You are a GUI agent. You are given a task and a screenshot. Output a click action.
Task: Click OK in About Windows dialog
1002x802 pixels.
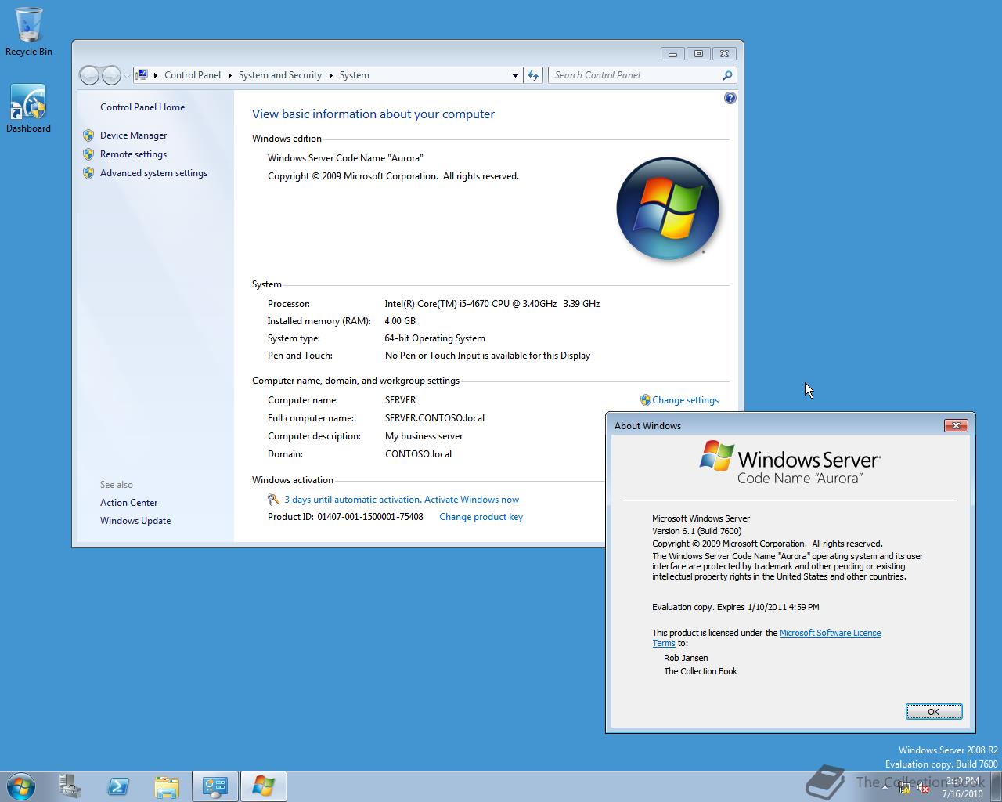pos(933,711)
